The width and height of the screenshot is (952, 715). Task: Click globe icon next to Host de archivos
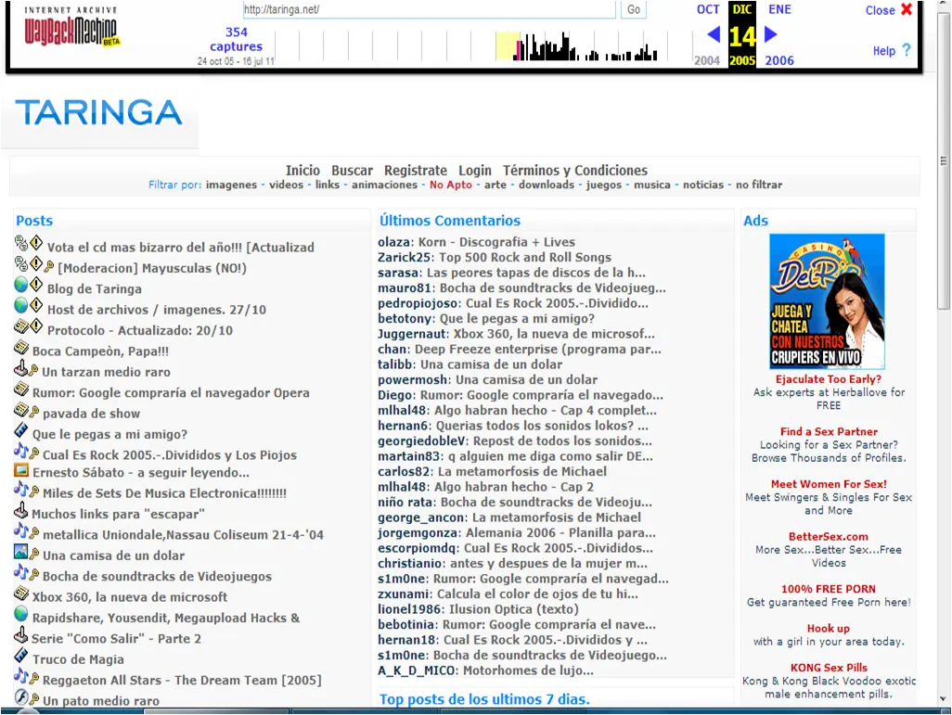pos(21,305)
